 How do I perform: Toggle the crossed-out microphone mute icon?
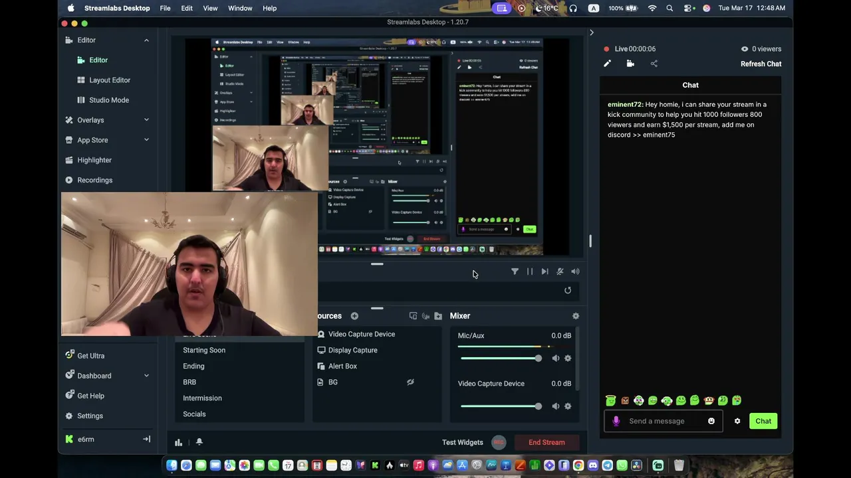560,272
